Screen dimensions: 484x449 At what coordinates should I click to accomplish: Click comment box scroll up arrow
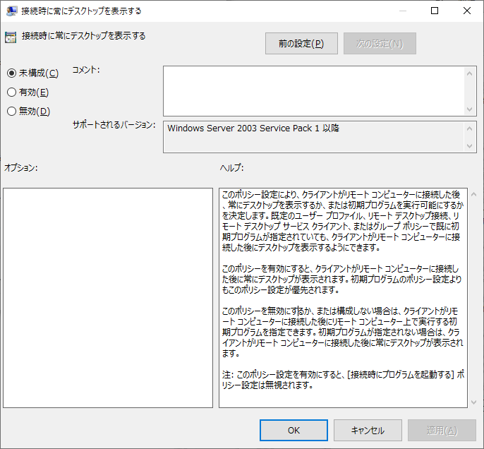click(469, 73)
